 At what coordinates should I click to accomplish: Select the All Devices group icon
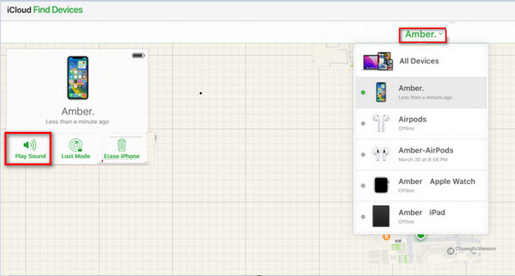pyautogui.click(x=378, y=60)
